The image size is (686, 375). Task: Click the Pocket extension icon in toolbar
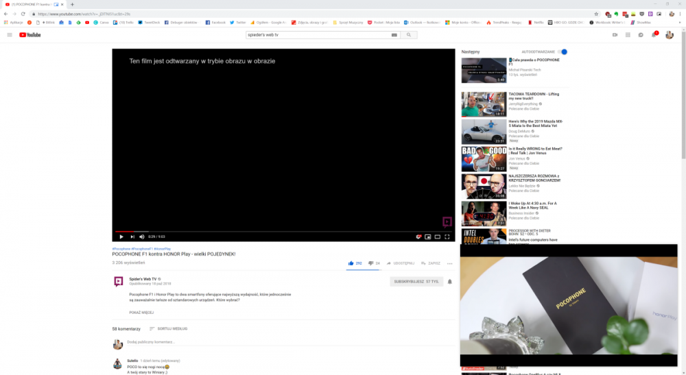642,14
